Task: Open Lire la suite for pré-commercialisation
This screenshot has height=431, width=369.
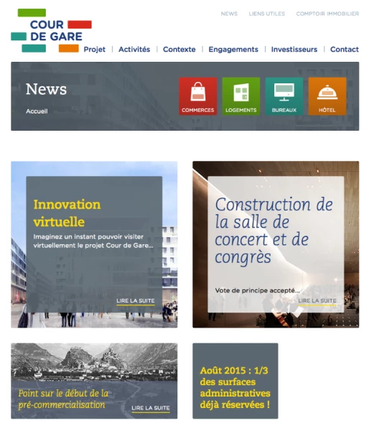Action: point(151,408)
